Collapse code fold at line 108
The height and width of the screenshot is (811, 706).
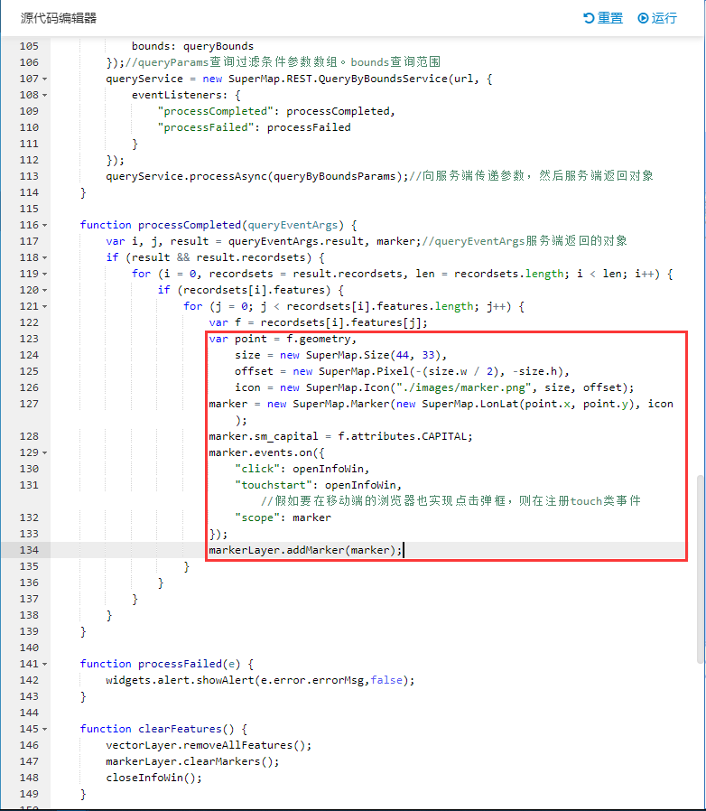(44, 95)
